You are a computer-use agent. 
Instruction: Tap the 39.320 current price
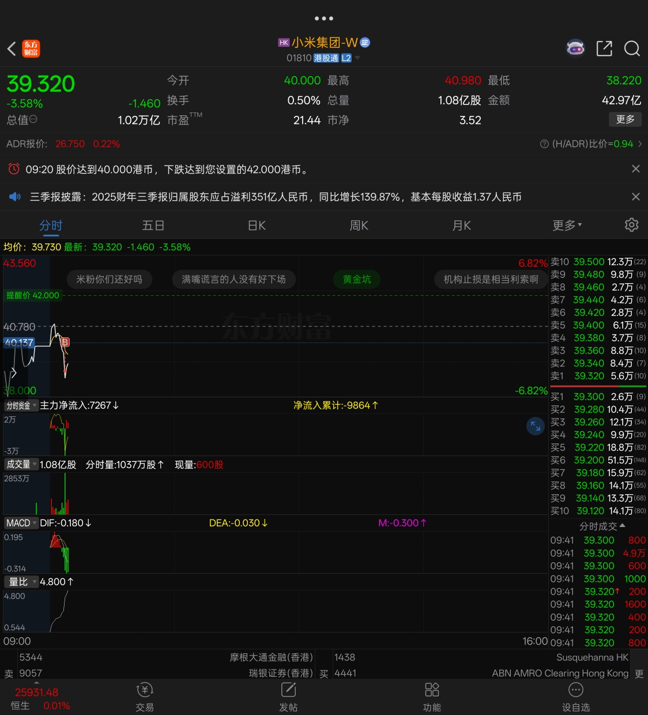[41, 84]
